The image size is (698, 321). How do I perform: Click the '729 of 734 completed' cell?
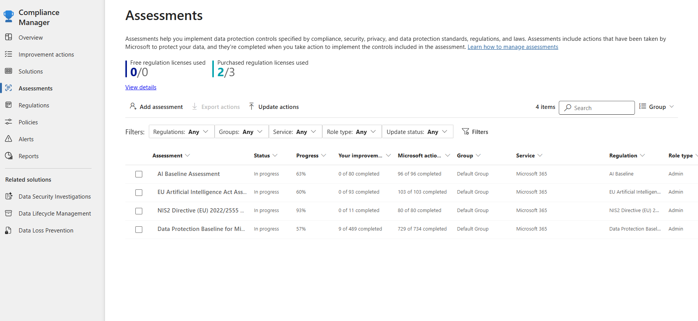pos(422,229)
